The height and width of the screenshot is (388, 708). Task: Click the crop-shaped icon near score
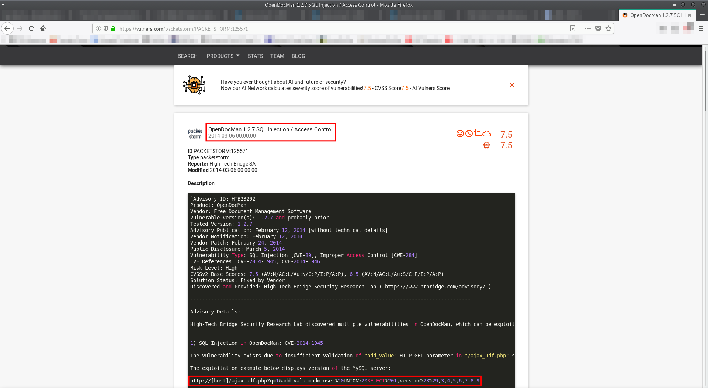pyautogui.click(x=478, y=134)
